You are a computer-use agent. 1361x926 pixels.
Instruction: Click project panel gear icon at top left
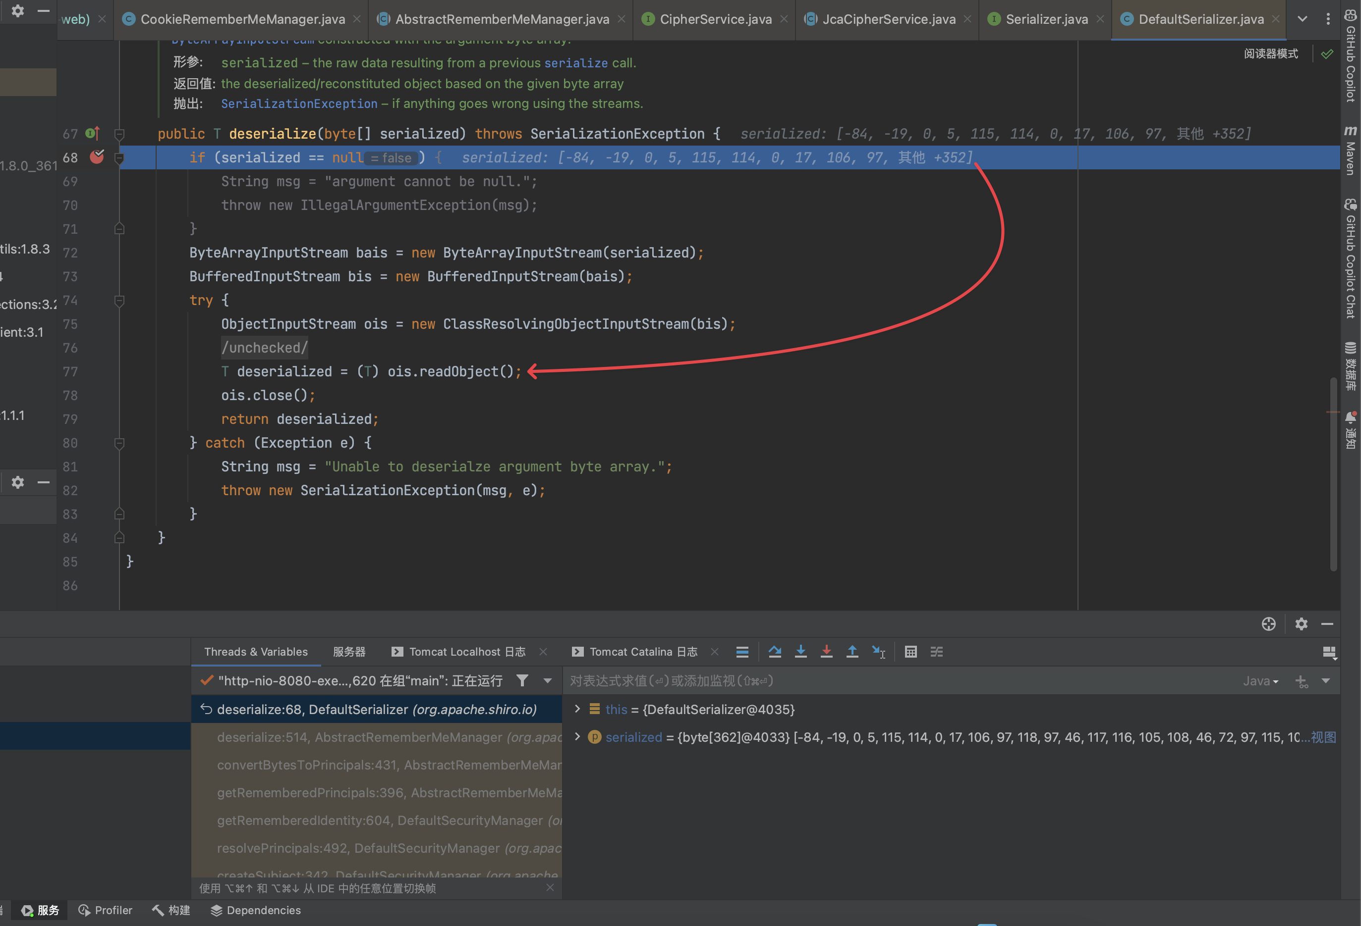pos(17,10)
